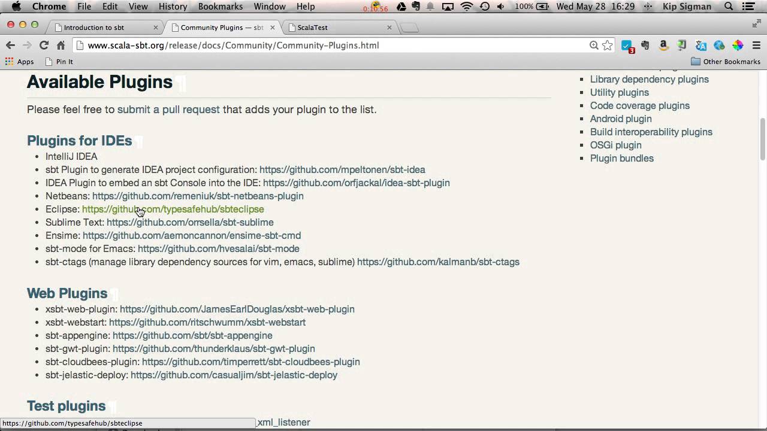Open Google Drive menu bar icon

pos(401,7)
